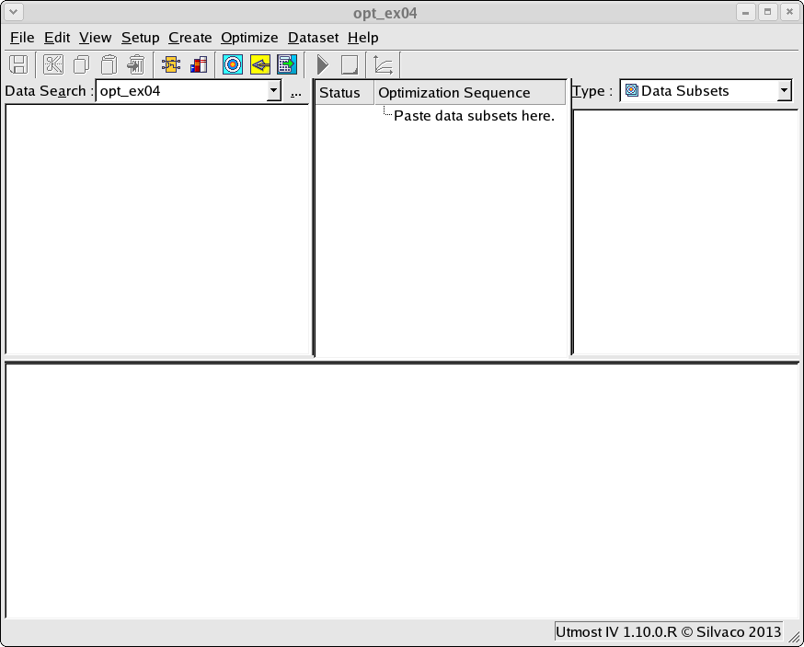The image size is (804, 647).
Task: Expand the Type Data Subsets dropdown arrow
Action: coord(784,91)
